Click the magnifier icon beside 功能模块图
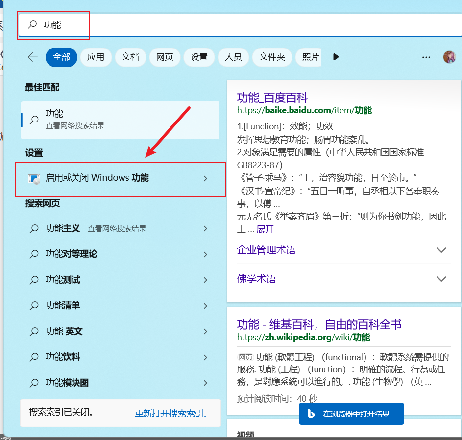The image size is (462, 440). [x=34, y=383]
